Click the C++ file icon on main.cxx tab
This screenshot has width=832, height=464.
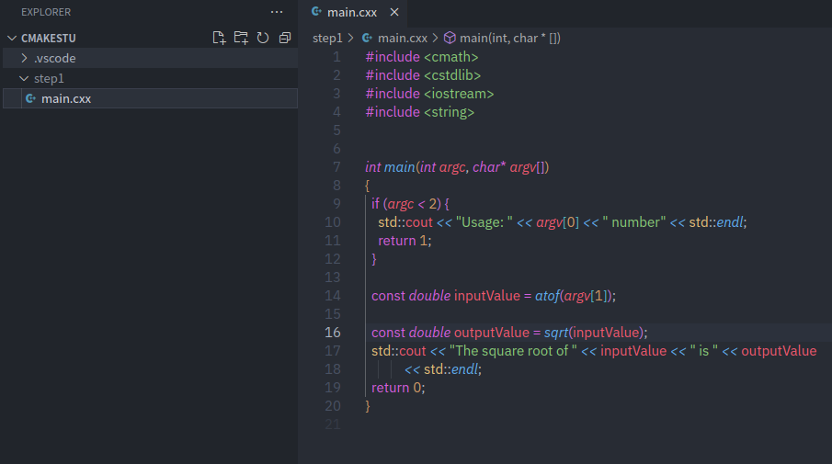[x=316, y=12]
